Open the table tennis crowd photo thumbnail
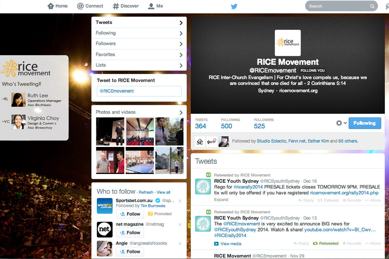The height and width of the screenshot is (259, 389). pos(140,160)
